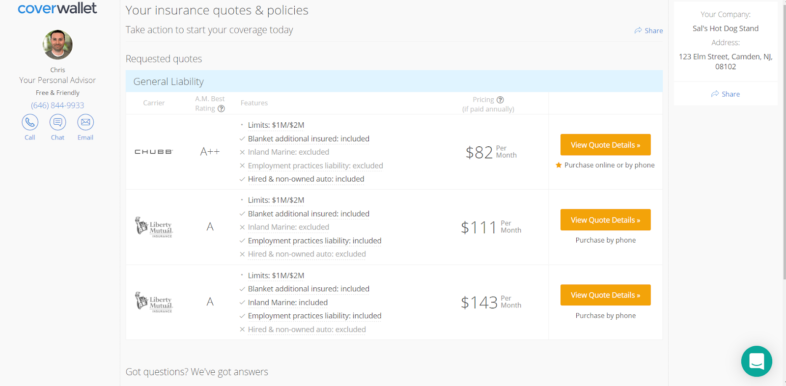Open the live chat widget bubble
The height and width of the screenshot is (386, 786).
pos(757,361)
